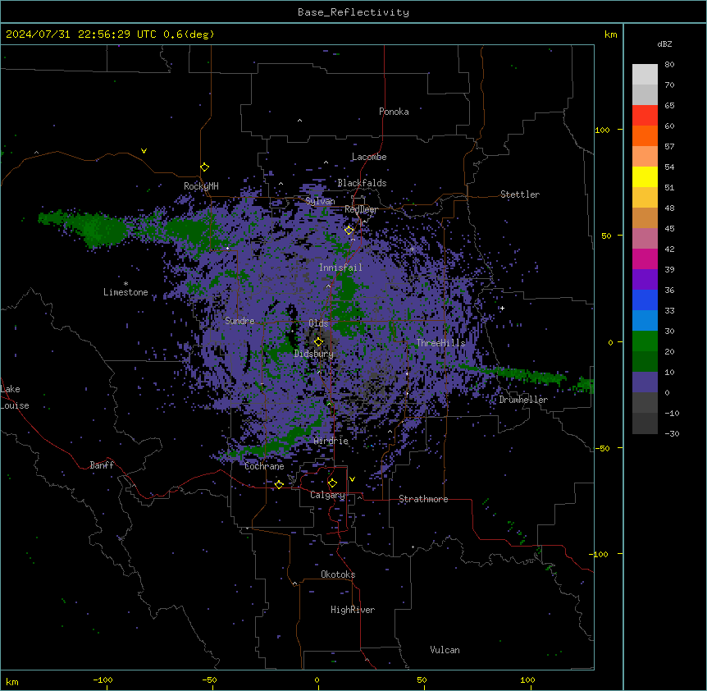The width and height of the screenshot is (707, 691).
Task: Pick the royal blue 33-36 dBZ swatch
Action: coord(645,300)
